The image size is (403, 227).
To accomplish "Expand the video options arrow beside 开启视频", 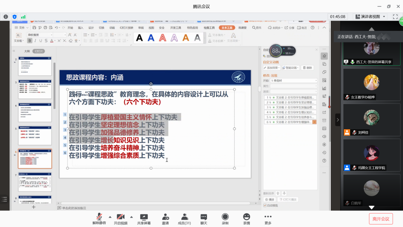I will pos(131,217).
